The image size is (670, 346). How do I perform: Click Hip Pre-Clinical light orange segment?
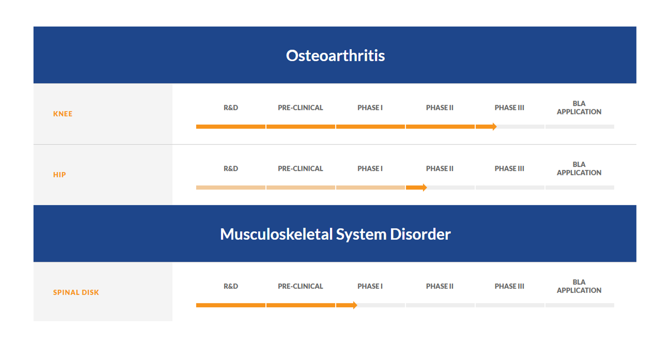[x=301, y=188]
